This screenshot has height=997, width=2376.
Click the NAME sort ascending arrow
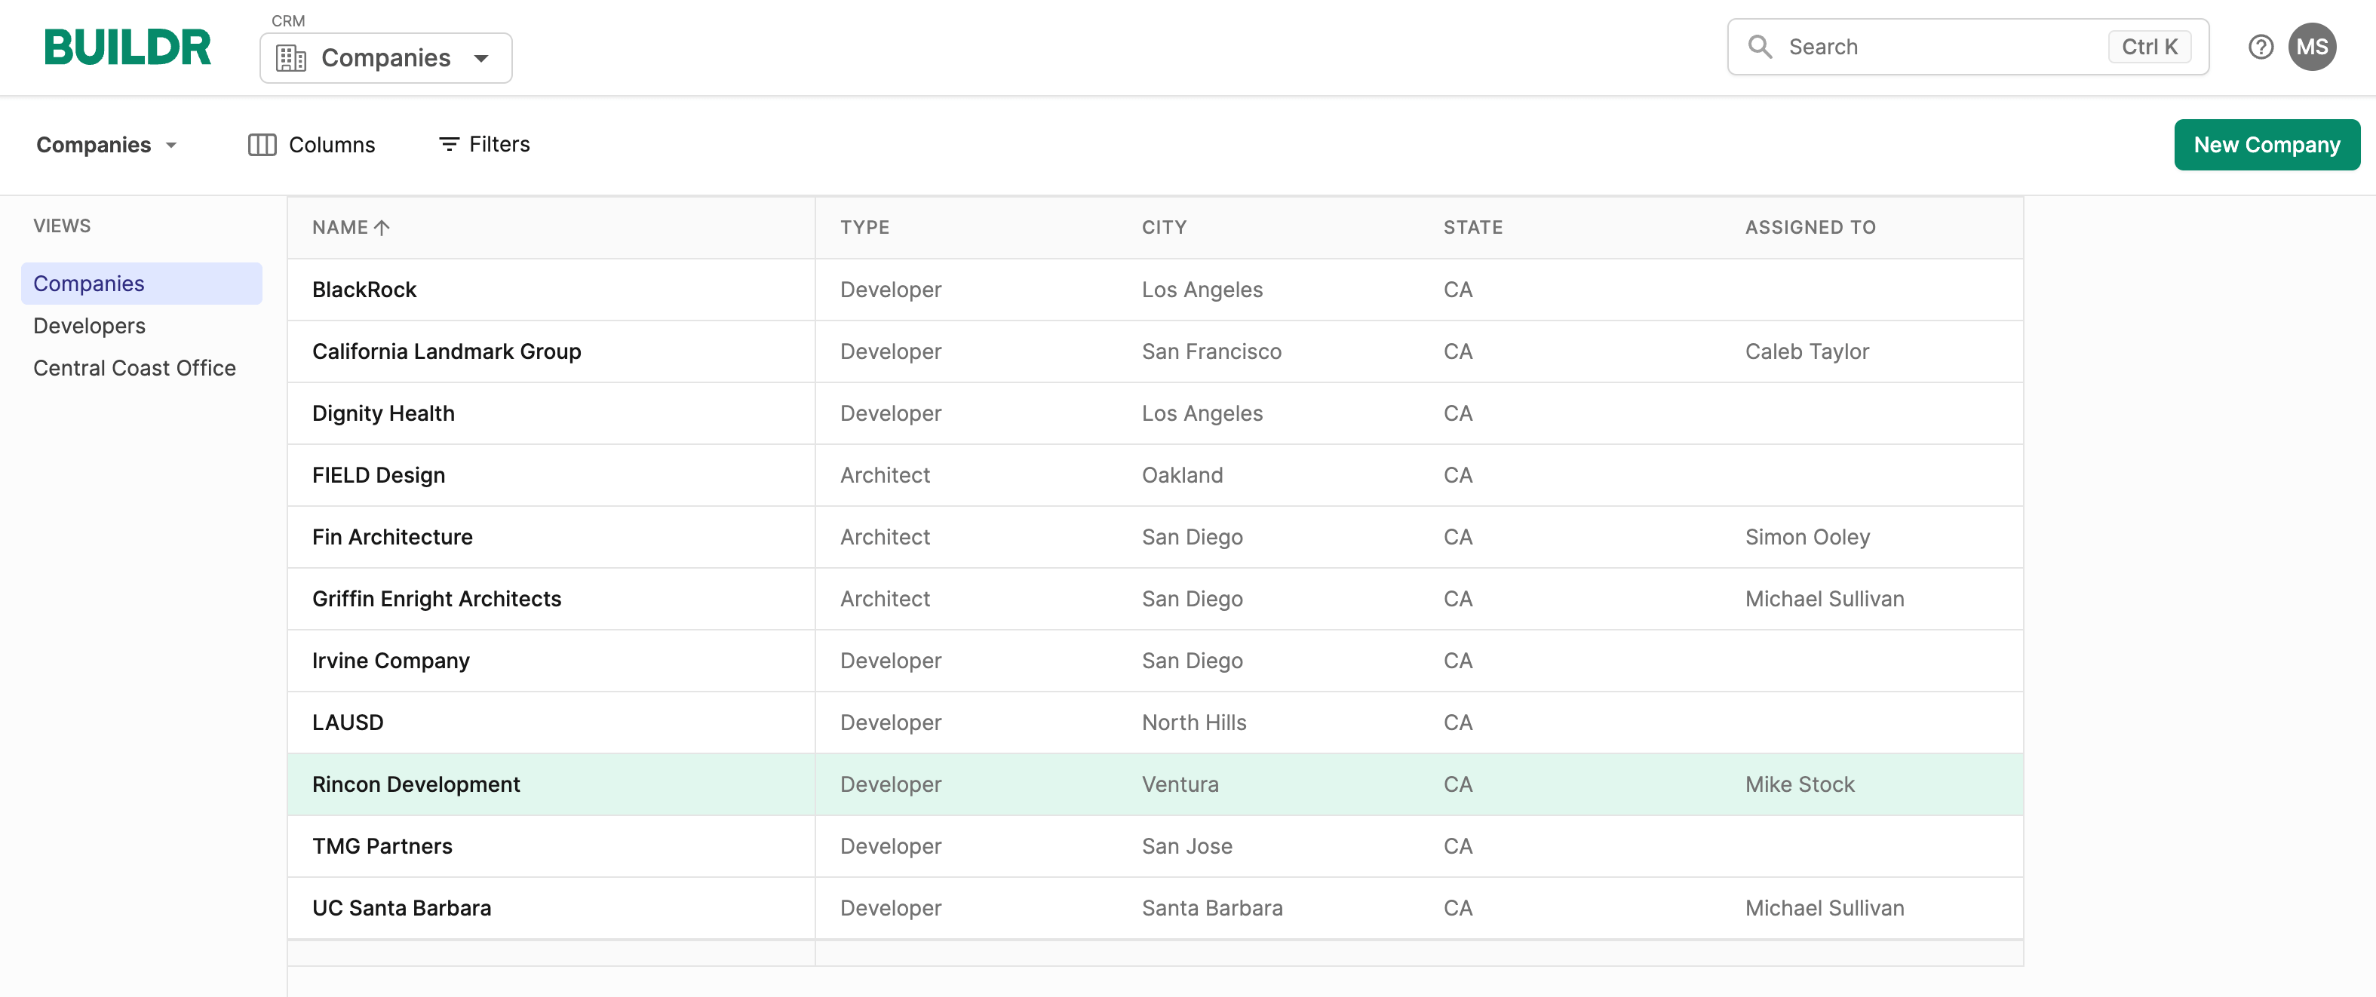(382, 228)
